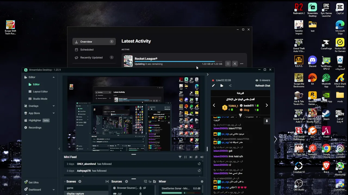Toggle visibility of Browser Source
The height and width of the screenshot is (195, 348).
(145, 188)
